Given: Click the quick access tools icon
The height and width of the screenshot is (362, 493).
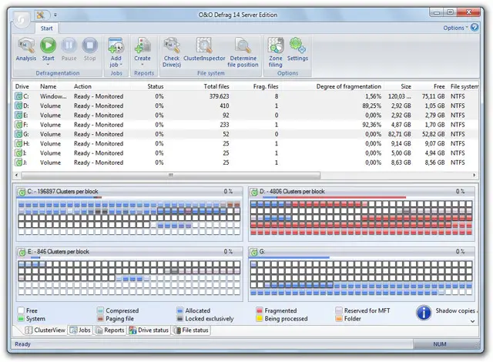Looking at the screenshot, I should coord(41,15).
